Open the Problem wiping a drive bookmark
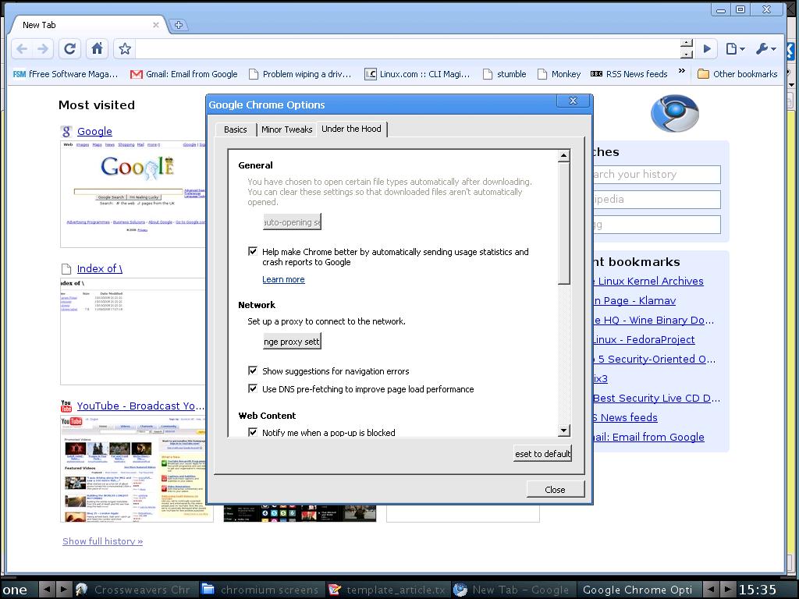The image size is (799, 599). (300, 74)
